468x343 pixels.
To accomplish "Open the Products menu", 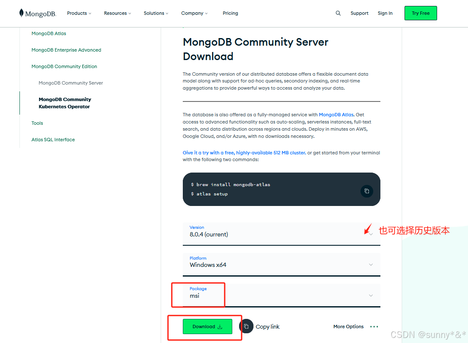I will (x=79, y=13).
